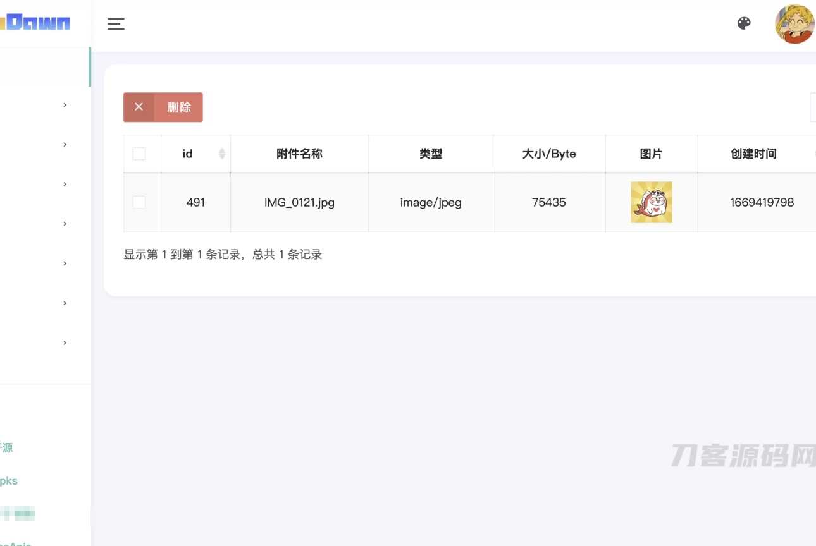Click the file name IMG_0121.jpg

[300, 203]
